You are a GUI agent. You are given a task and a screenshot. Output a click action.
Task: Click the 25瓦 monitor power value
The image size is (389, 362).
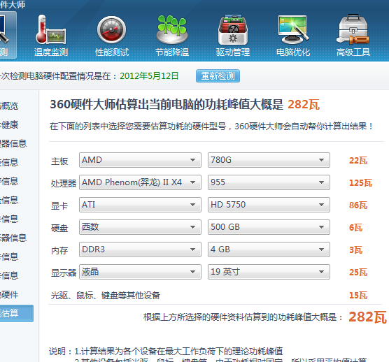coord(358,273)
